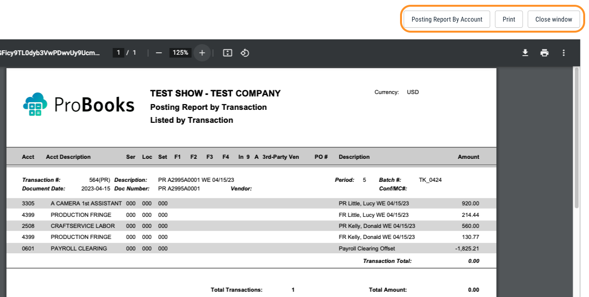Click document date 2023-04-15
The width and height of the screenshot is (589, 297).
(x=96, y=189)
